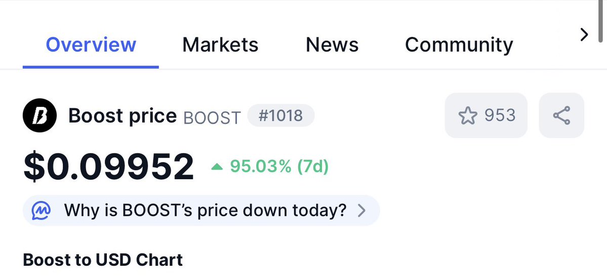This screenshot has width=607, height=279.
Task: Open the share icon button
Action: (x=561, y=115)
